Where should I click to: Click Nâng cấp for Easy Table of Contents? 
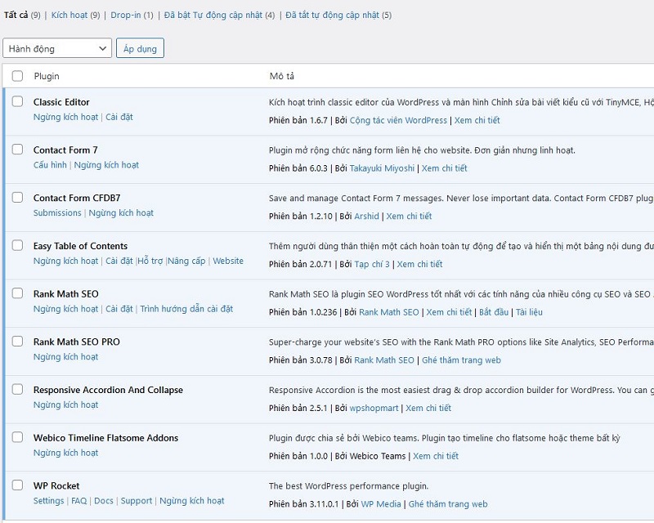[186, 261]
